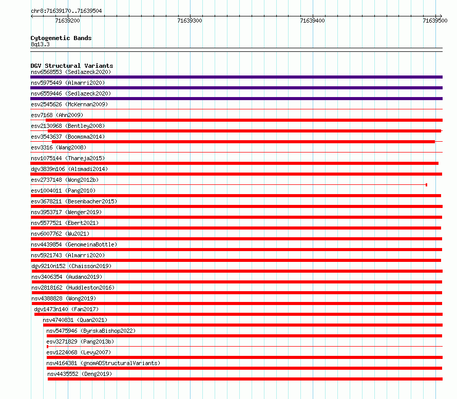This screenshot has height=399, width=457.
Task: Click nsv3953717 (Wenger2019) label
Action: click(66, 212)
